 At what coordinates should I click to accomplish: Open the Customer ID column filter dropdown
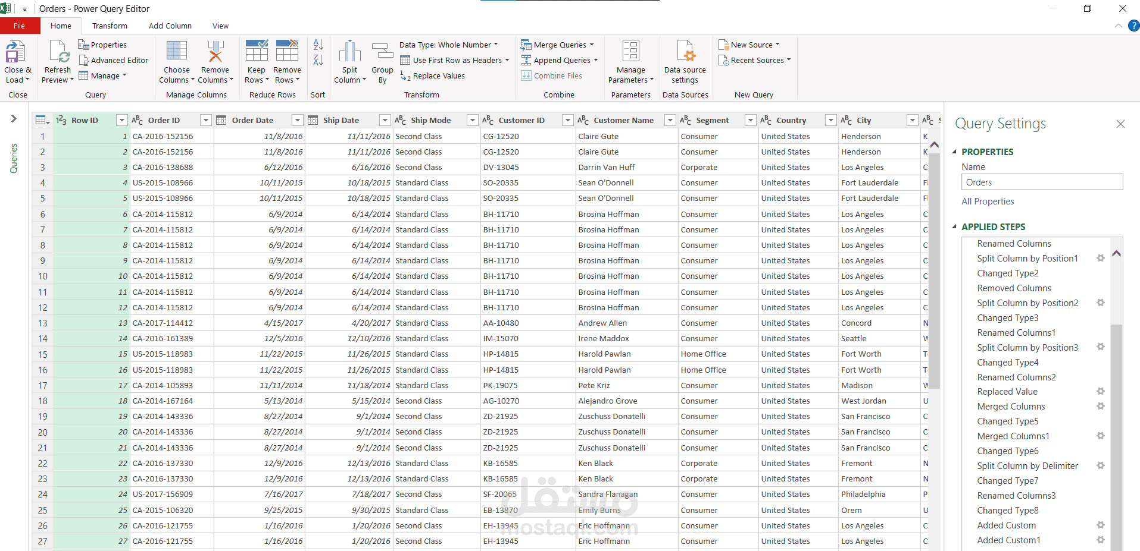pyautogui.click(x=568, y=120)
